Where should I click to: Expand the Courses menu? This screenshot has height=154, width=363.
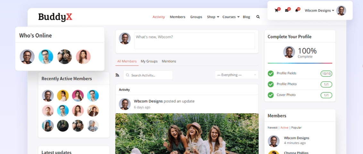point(231,17)
